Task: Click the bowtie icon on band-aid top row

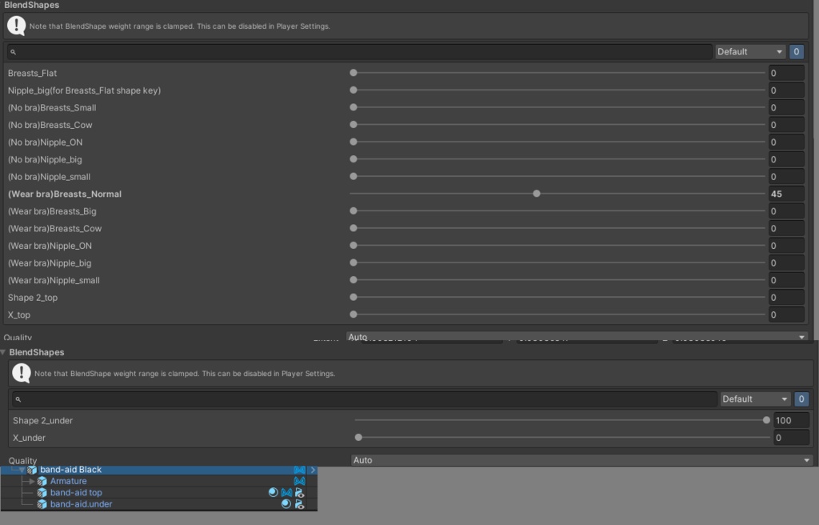Action: pyautogui.click(x=286, y=492)
